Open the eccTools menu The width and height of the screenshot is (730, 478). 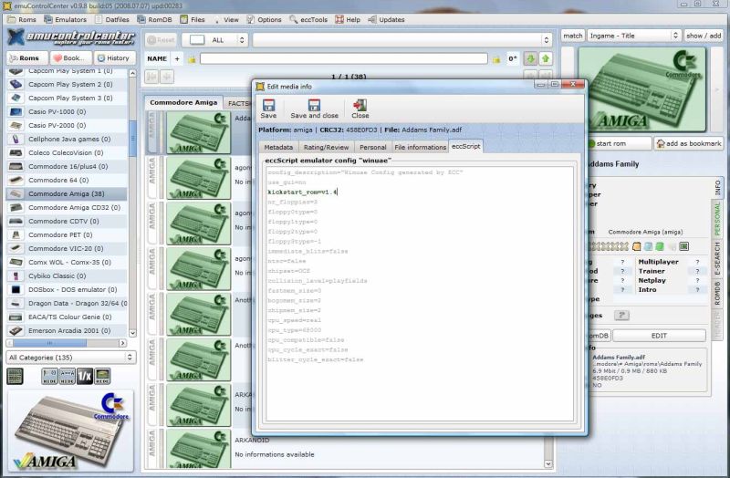coord(308,19)
